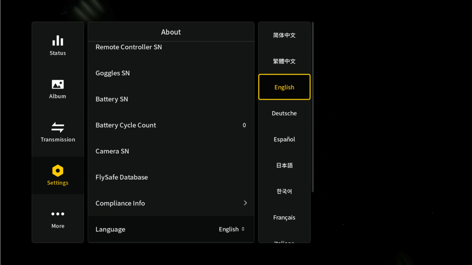This screenshot has height=265, width=472.
Task: Click the stepper arrows next to English
Action: (x=243, y=229)
